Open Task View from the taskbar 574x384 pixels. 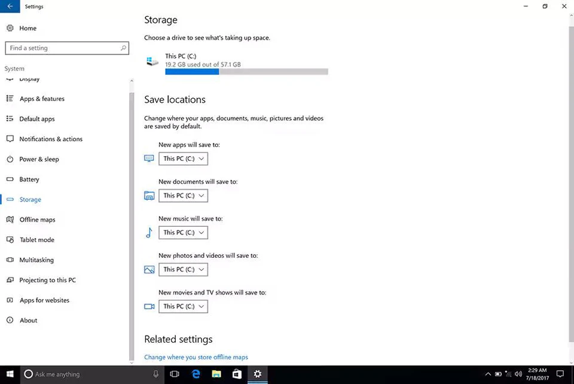pos(175,374)
